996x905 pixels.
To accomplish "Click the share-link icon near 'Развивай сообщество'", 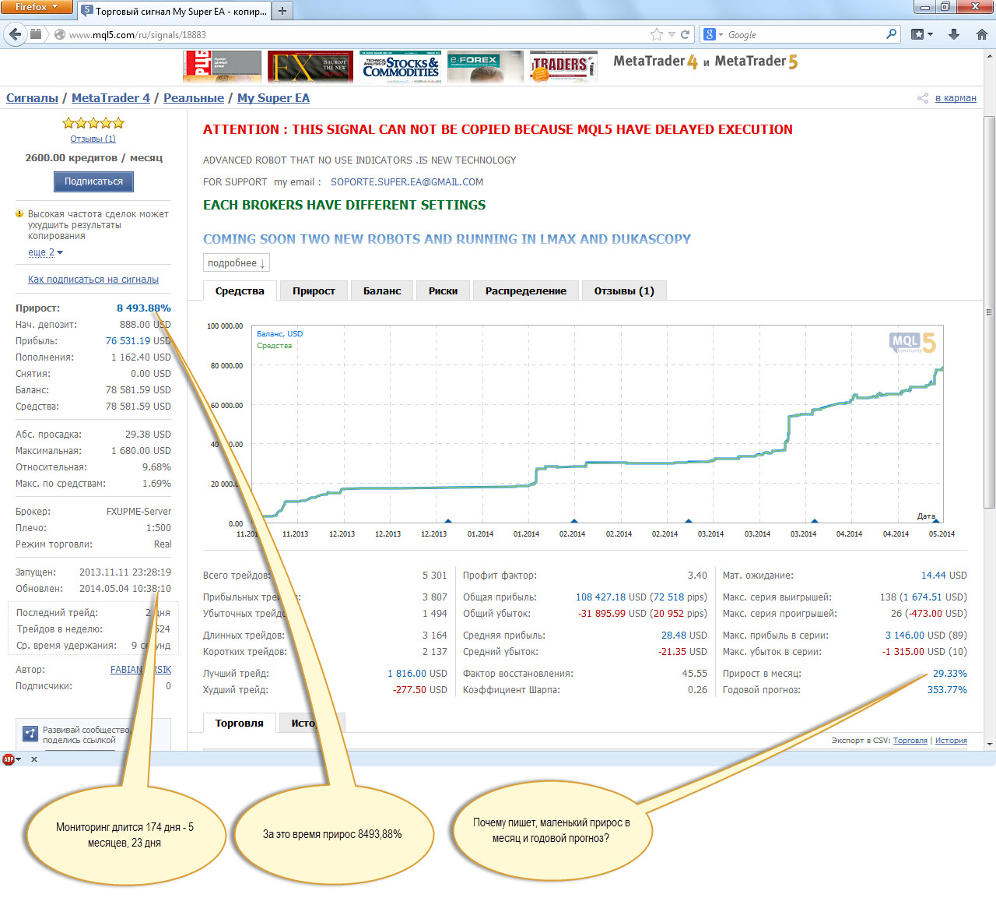I will pyautogui.click(x=30, y=734).
